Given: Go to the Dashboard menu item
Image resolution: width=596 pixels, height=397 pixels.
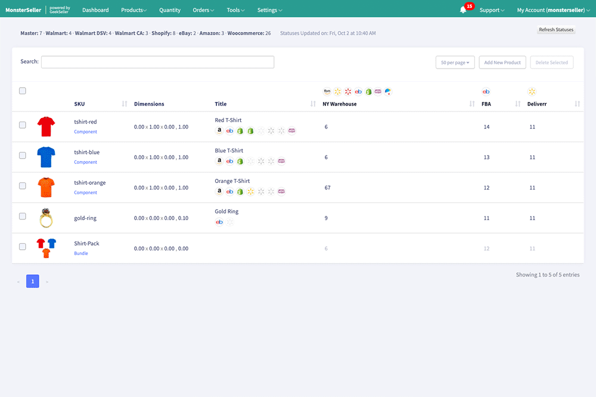Looking at the screenshot, I should pos(95,10).
